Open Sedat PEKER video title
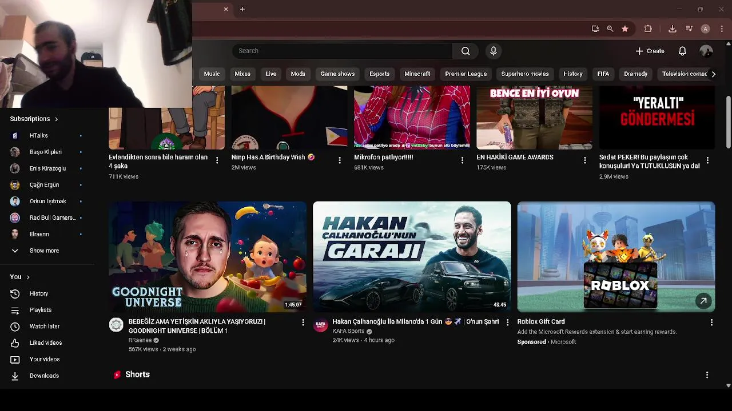 pyautogui.click(x=650, y=162)
